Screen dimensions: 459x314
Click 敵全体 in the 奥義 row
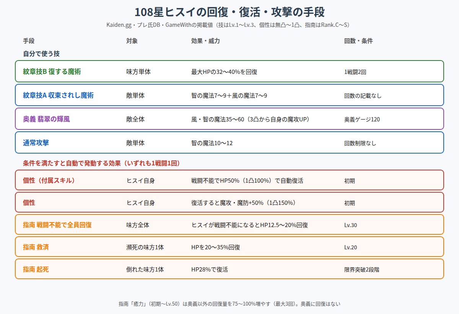click(x=135, y=119)
